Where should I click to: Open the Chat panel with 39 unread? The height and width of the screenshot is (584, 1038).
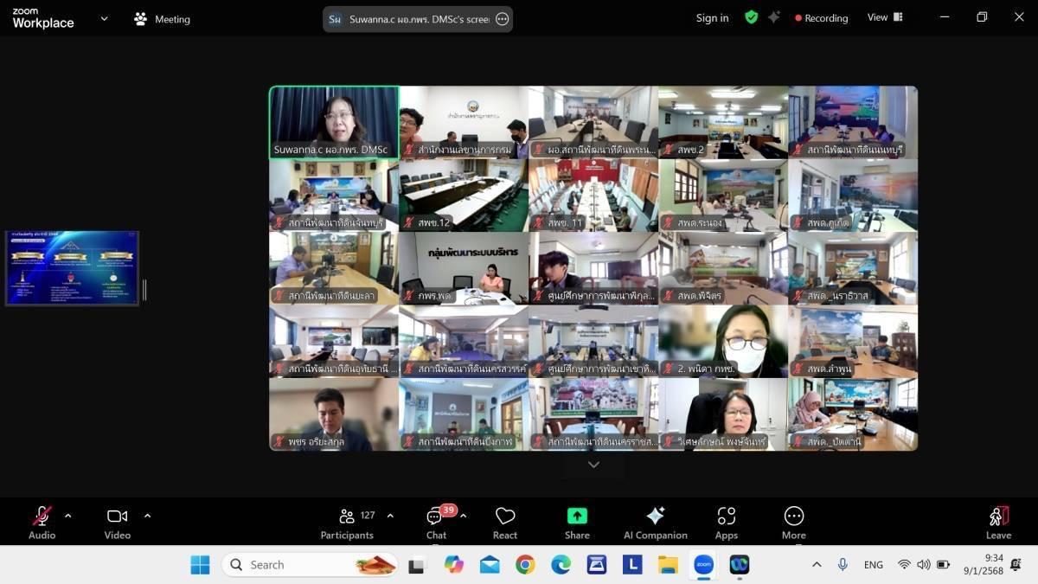(x=436, y=523)
